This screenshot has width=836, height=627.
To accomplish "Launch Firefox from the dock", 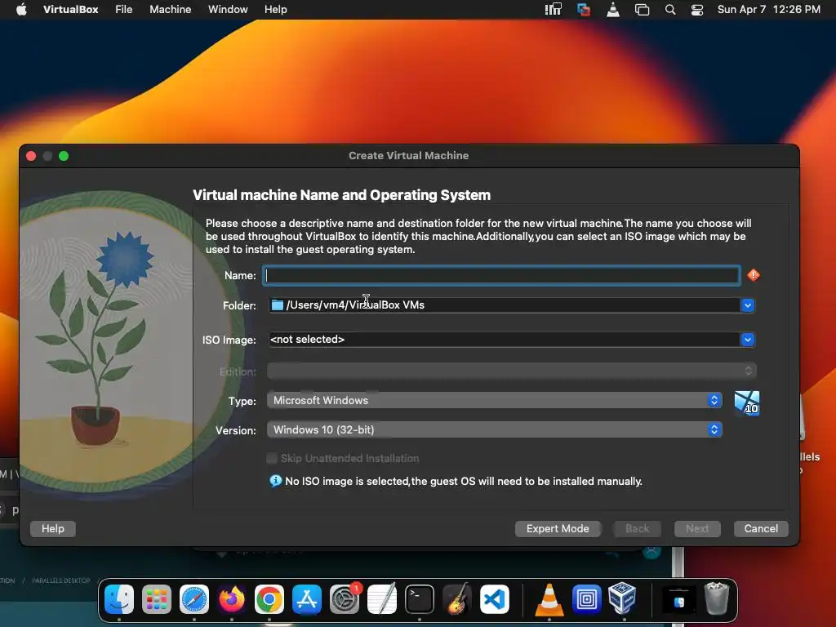I will [x=231, y=599].
